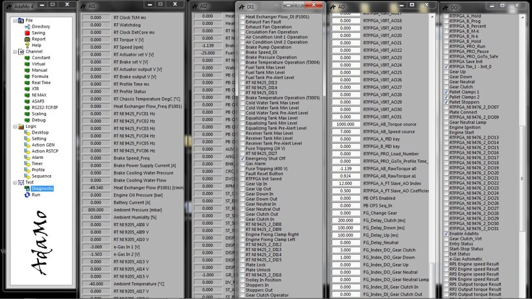
Task: Open the Sequence logic item
Action: (41, 176)
